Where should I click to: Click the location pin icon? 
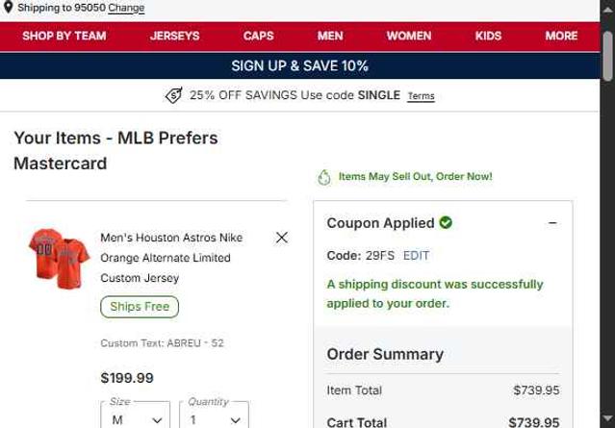pos(8,8)
